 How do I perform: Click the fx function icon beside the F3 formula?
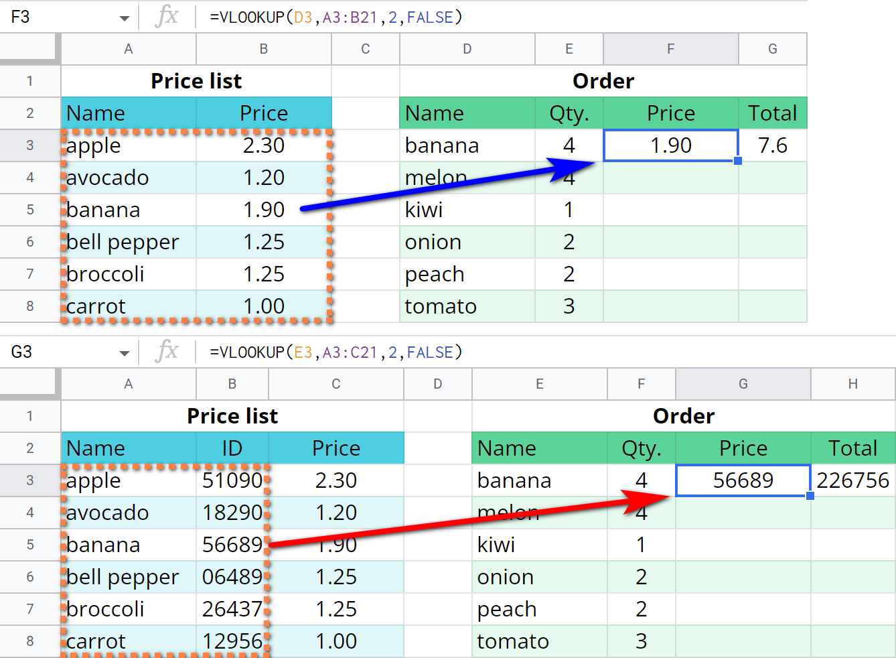[x=166, y=16]
